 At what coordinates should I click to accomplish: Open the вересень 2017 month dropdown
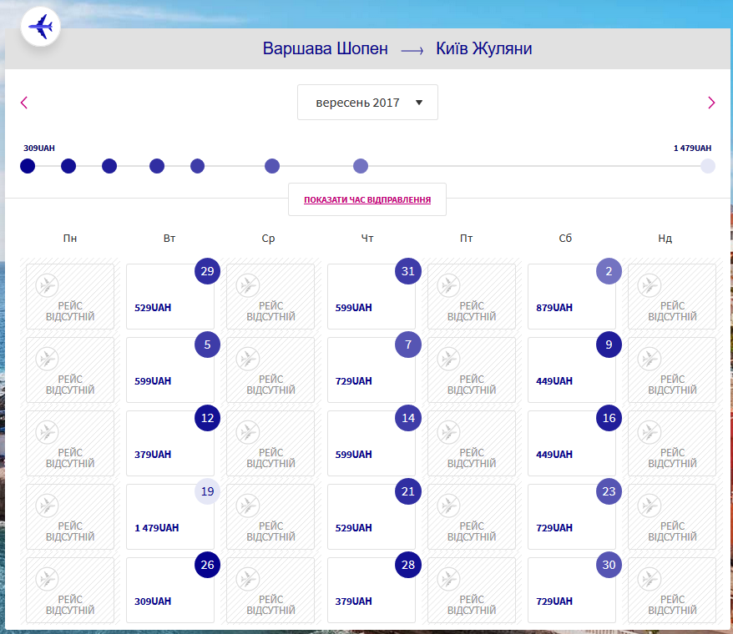coord(367,103)
